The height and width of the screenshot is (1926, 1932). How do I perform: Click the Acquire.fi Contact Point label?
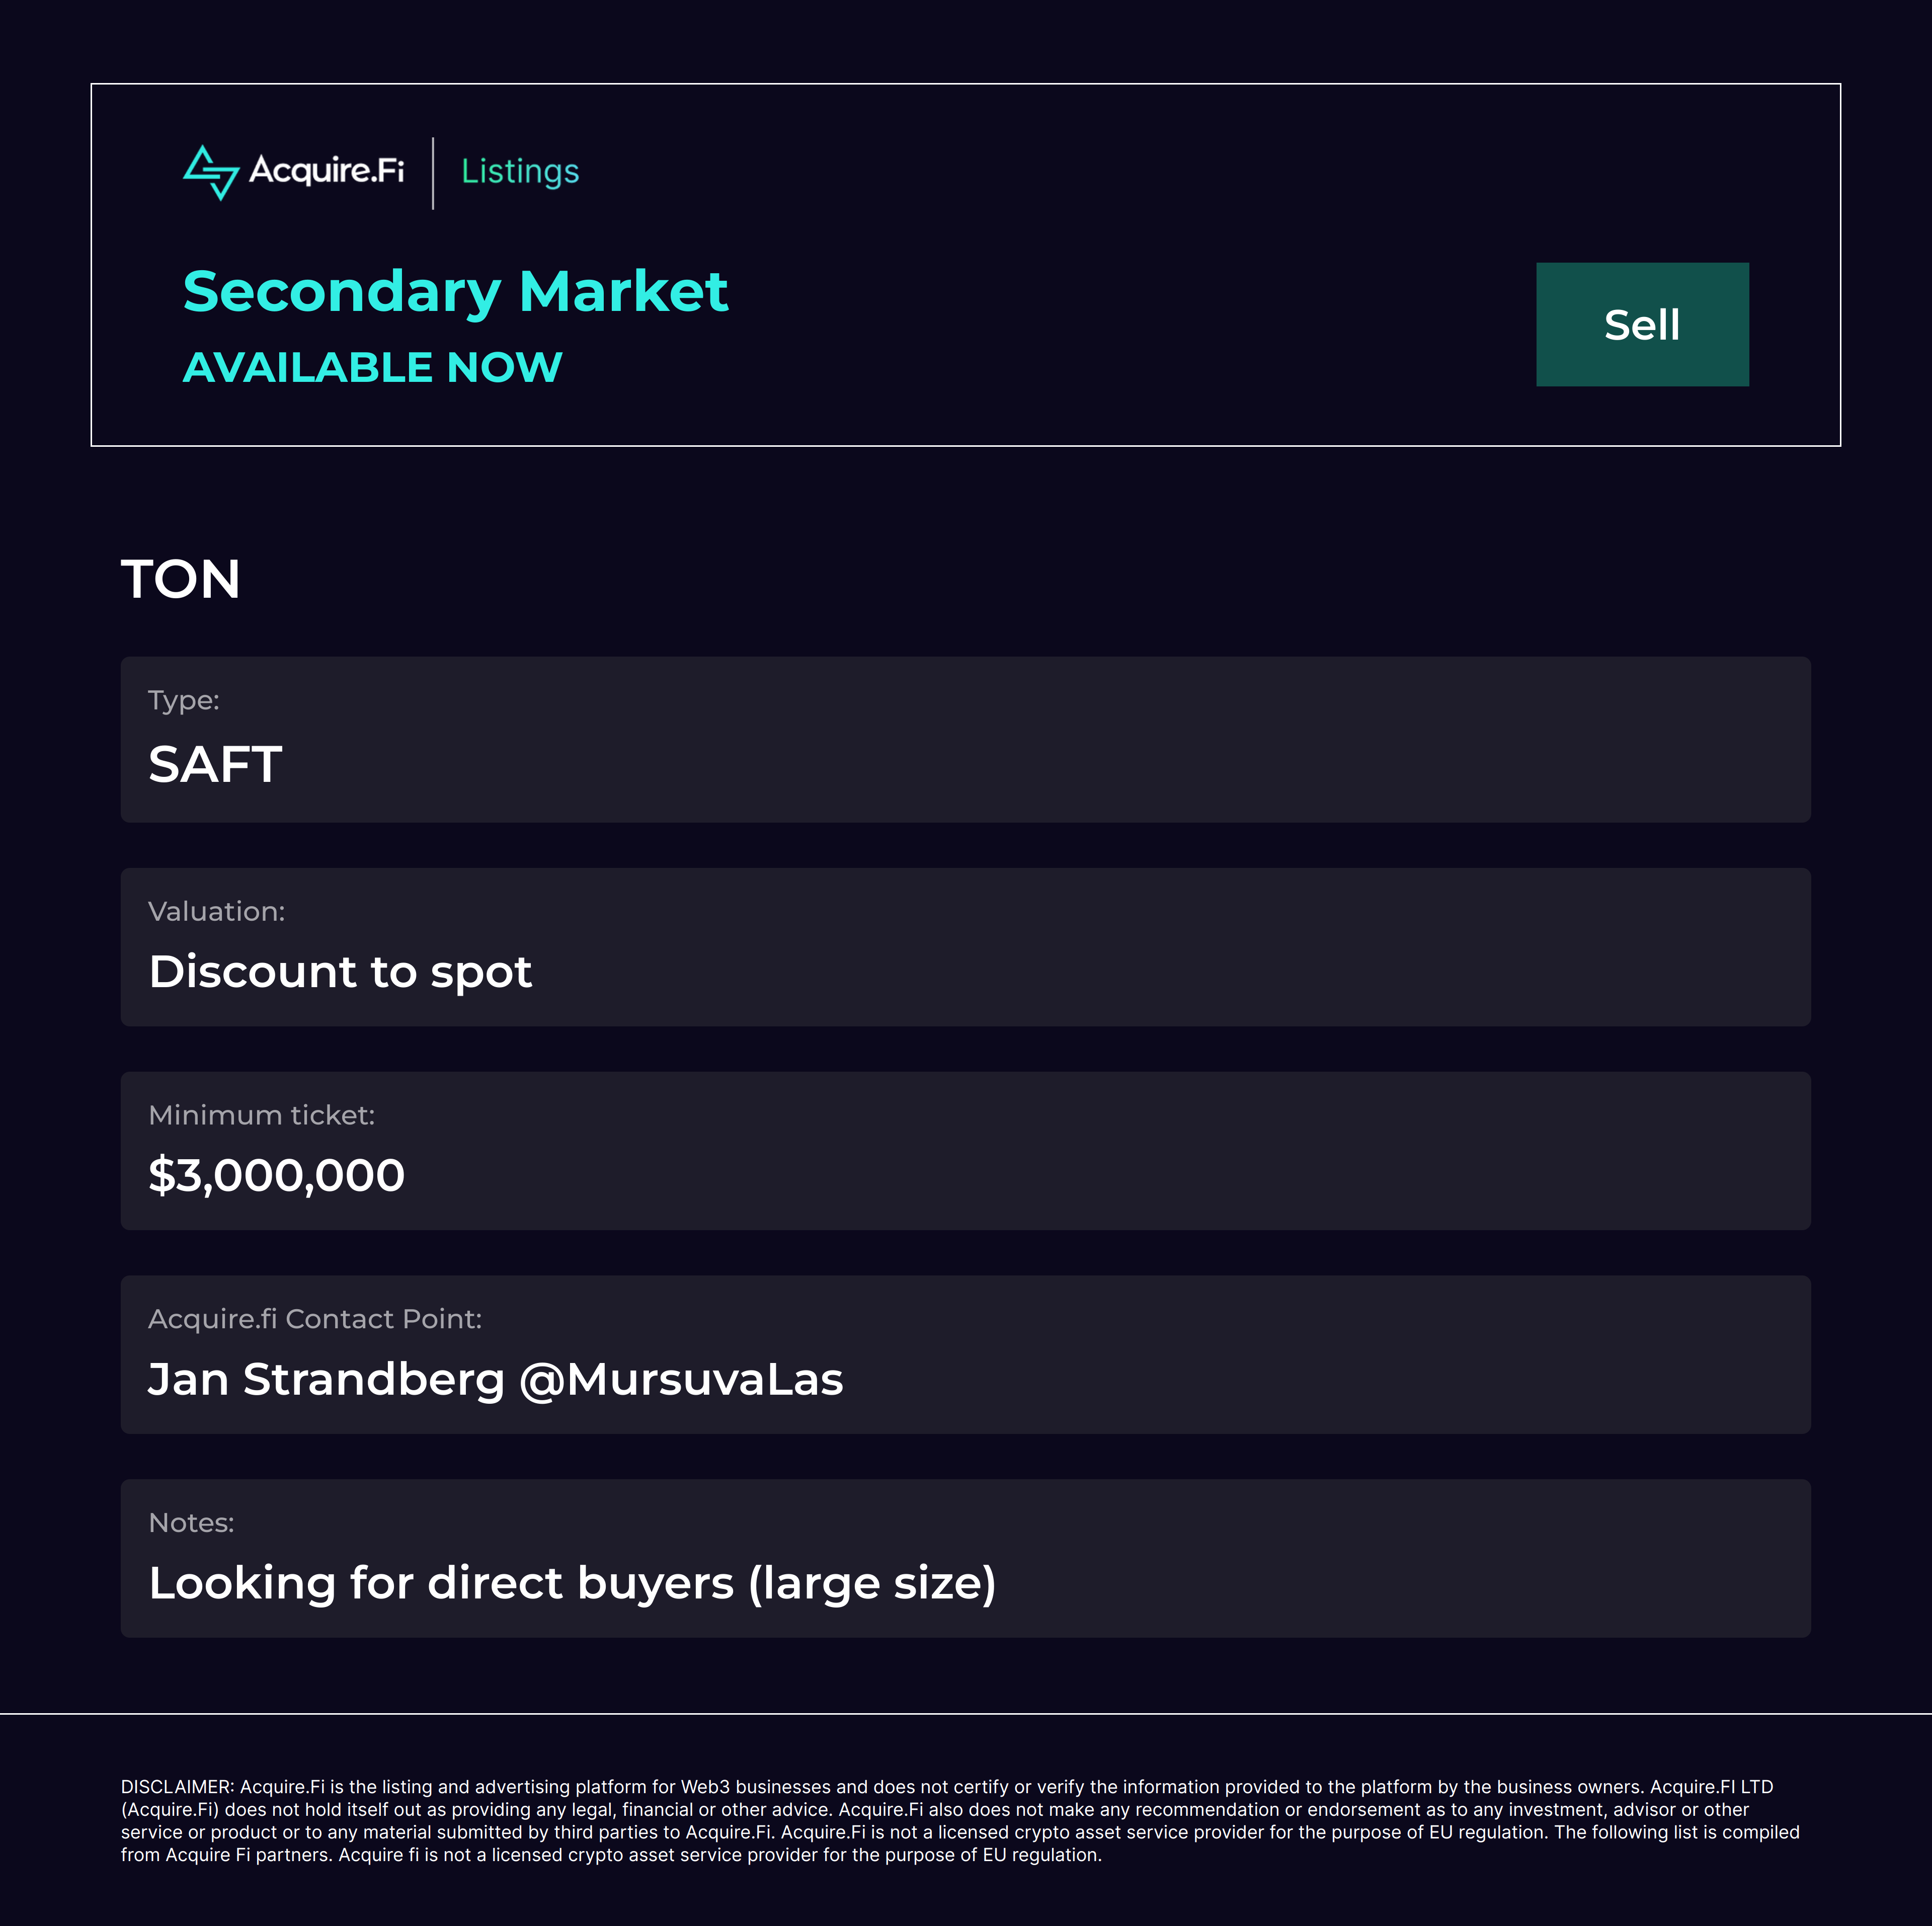315,1319
